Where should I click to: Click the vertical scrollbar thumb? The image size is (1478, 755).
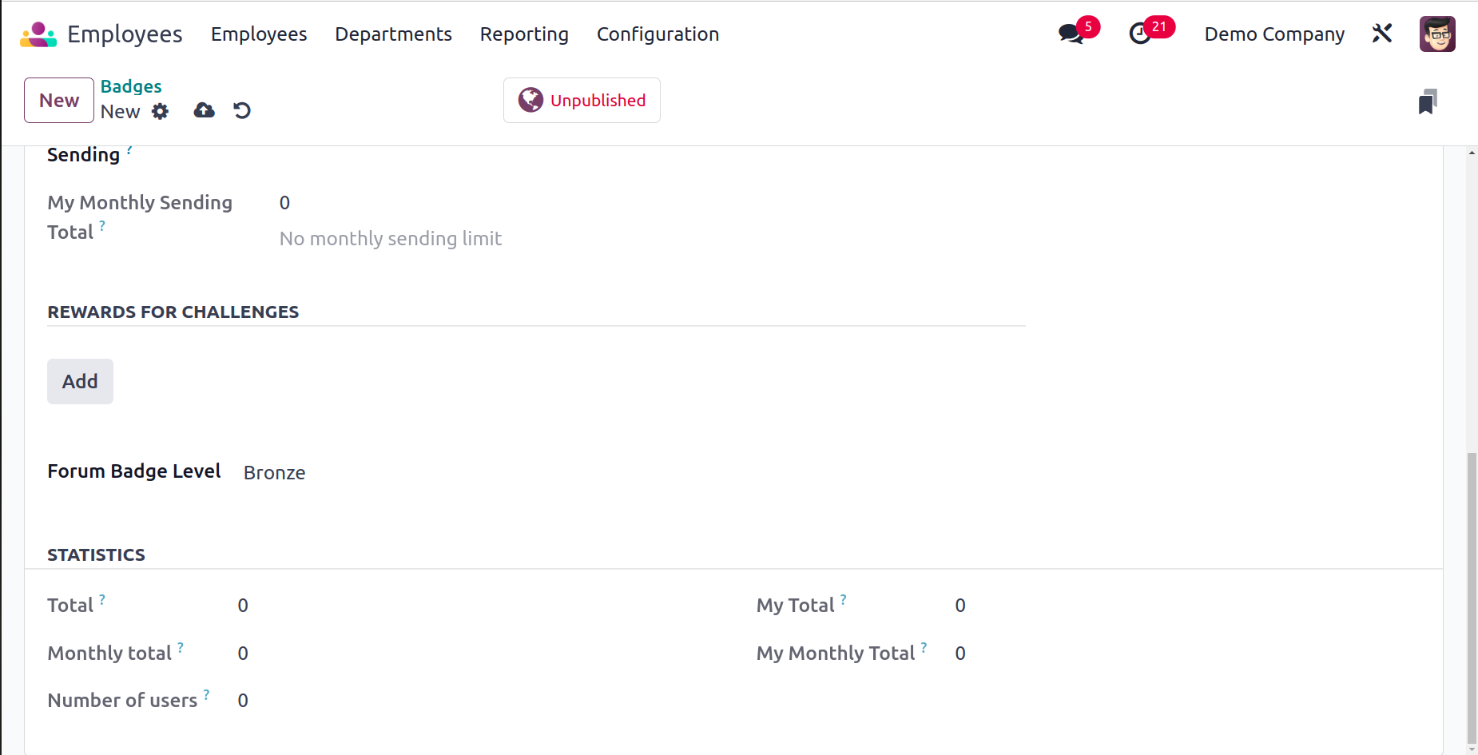(1472, 598)
